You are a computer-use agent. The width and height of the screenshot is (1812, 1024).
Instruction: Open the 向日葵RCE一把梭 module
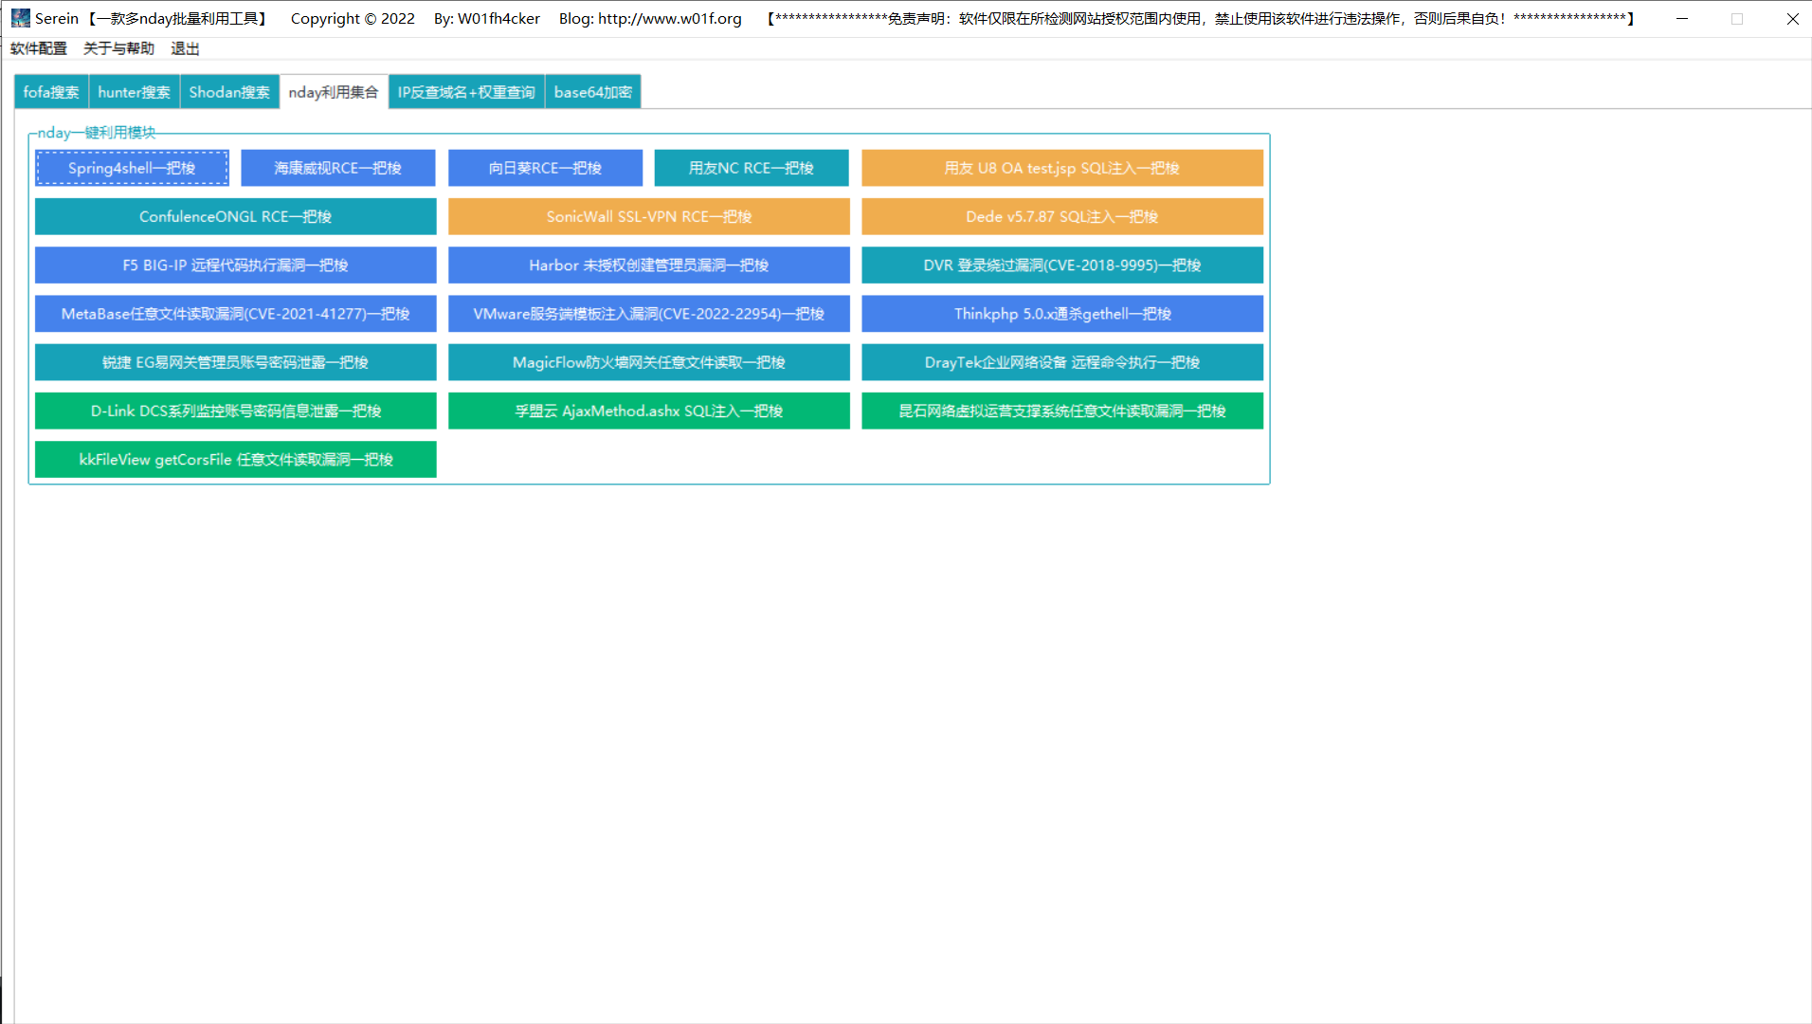point(545,168)
